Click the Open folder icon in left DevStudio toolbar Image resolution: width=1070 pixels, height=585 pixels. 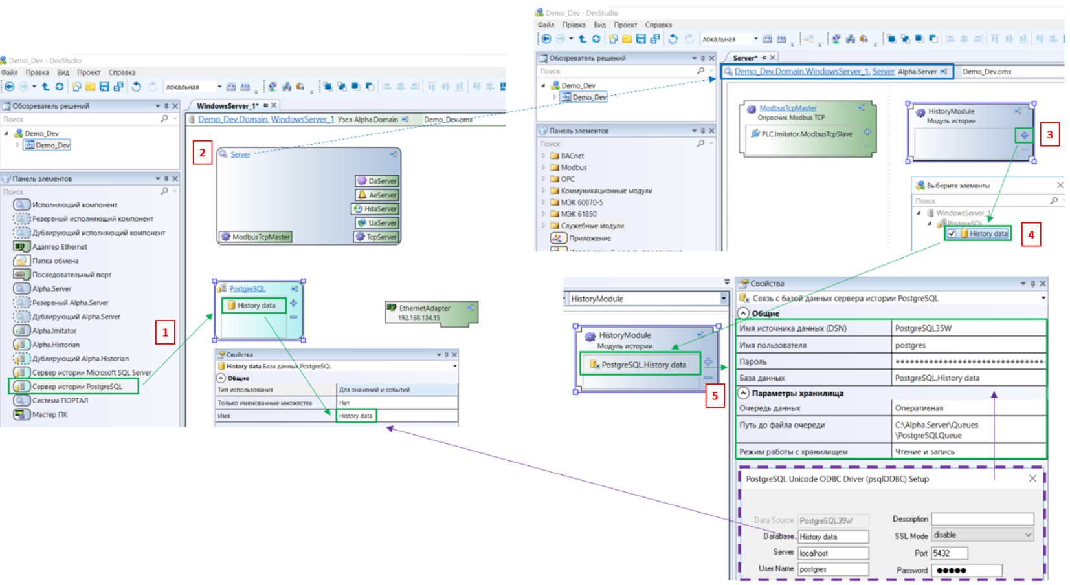coord(91,87)
